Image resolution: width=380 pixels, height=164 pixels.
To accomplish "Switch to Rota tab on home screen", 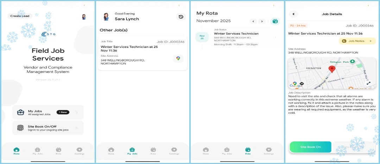I will (x=58, y=151).
